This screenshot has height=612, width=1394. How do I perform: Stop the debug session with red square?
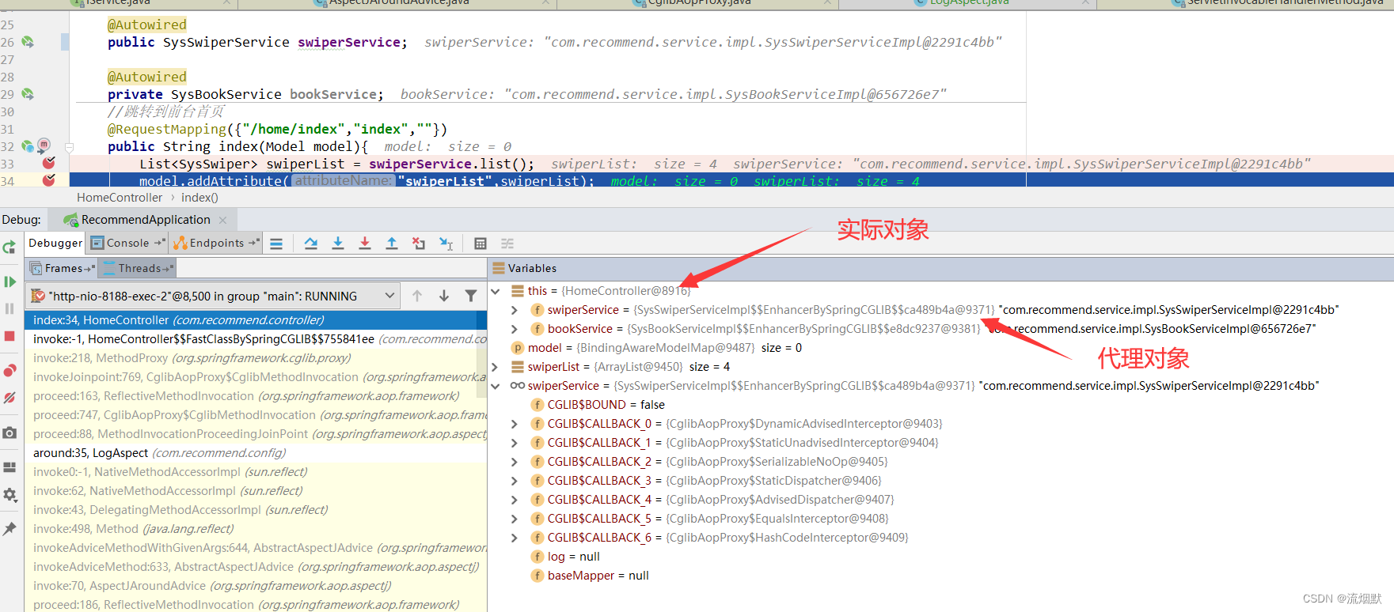[x=9, y=336]
